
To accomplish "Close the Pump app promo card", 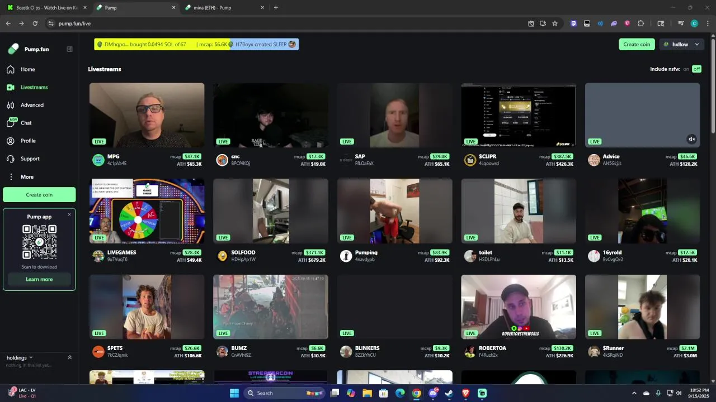I will click(x=69, y=214).
